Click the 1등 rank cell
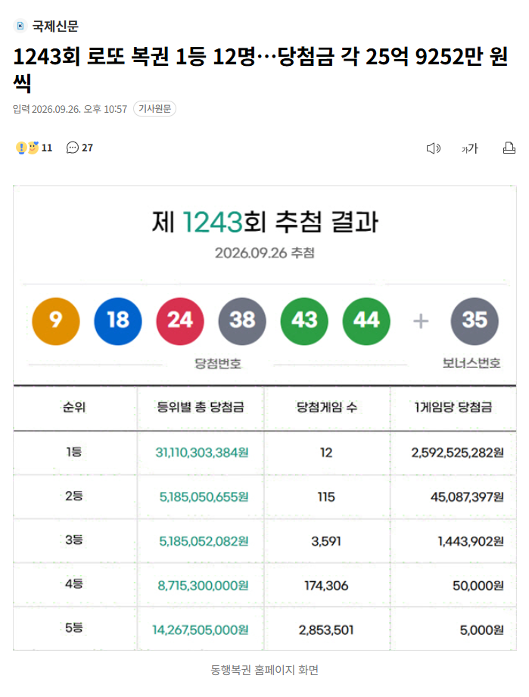Screen dimensions: 529x697 (x=74, y=452)
